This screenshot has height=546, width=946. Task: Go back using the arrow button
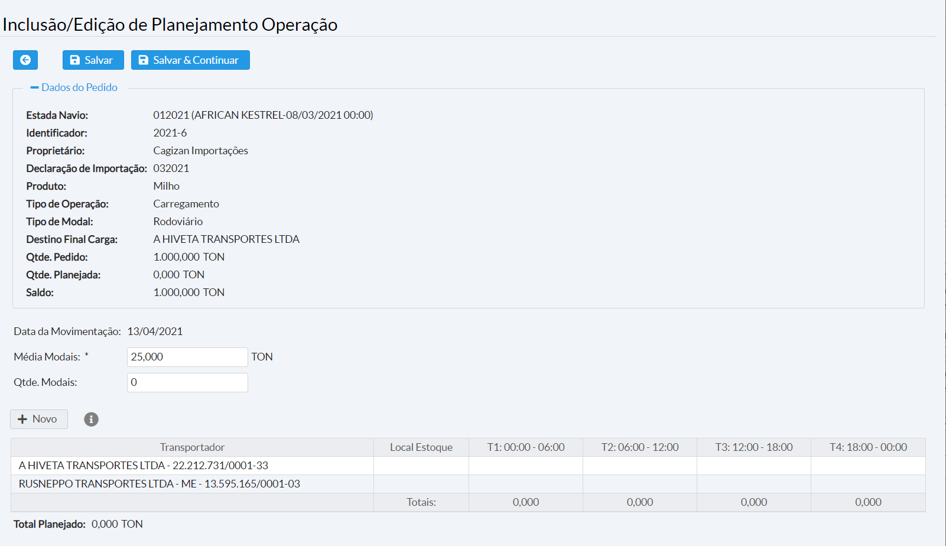point(25,60)
